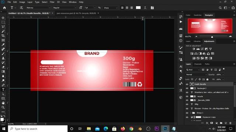Image resolution: width=236 pixels, height=132 pixels.
Task: Select the History Brush tool
Action: click(3, 63)
